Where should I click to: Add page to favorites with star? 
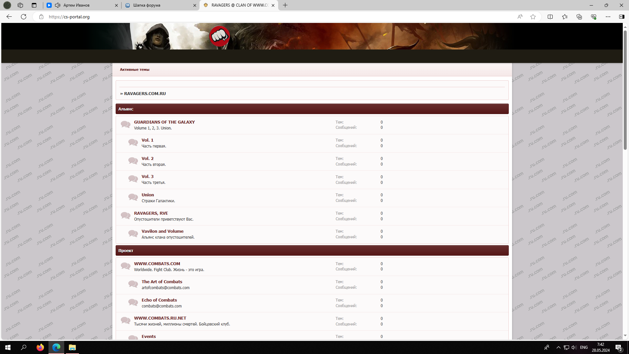pyautogui.click(x=533, y=17)
